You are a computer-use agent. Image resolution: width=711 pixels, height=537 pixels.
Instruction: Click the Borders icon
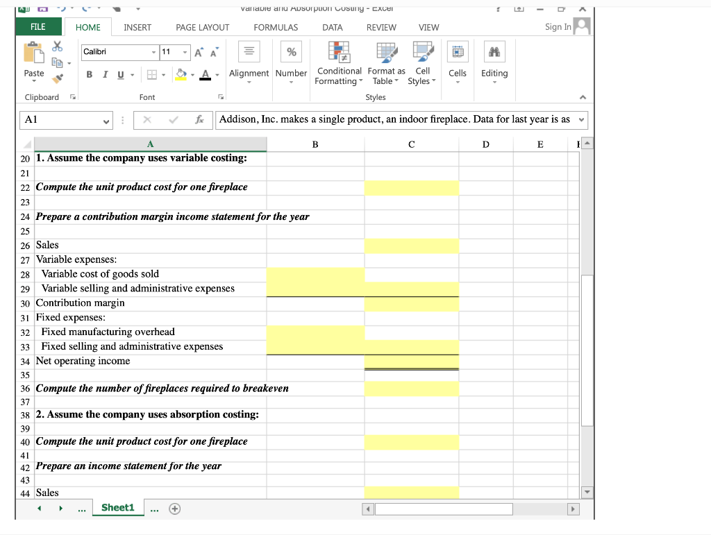click(152, 74)
